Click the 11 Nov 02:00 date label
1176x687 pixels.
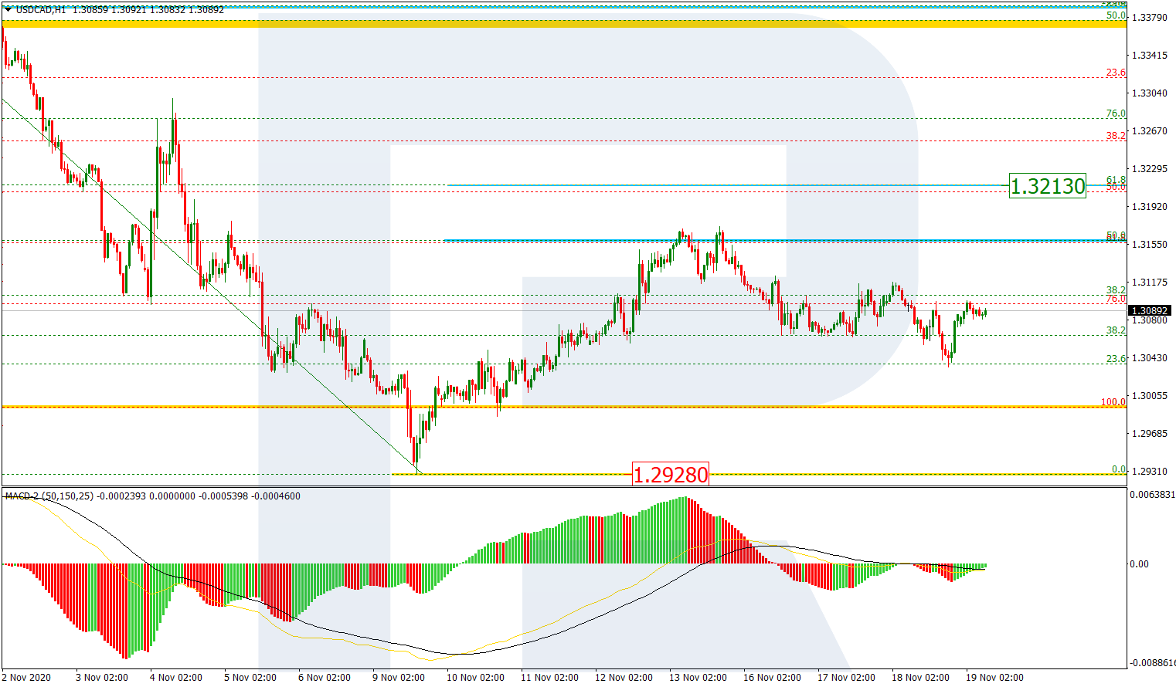pyautogui.click(x=549, y=678)
